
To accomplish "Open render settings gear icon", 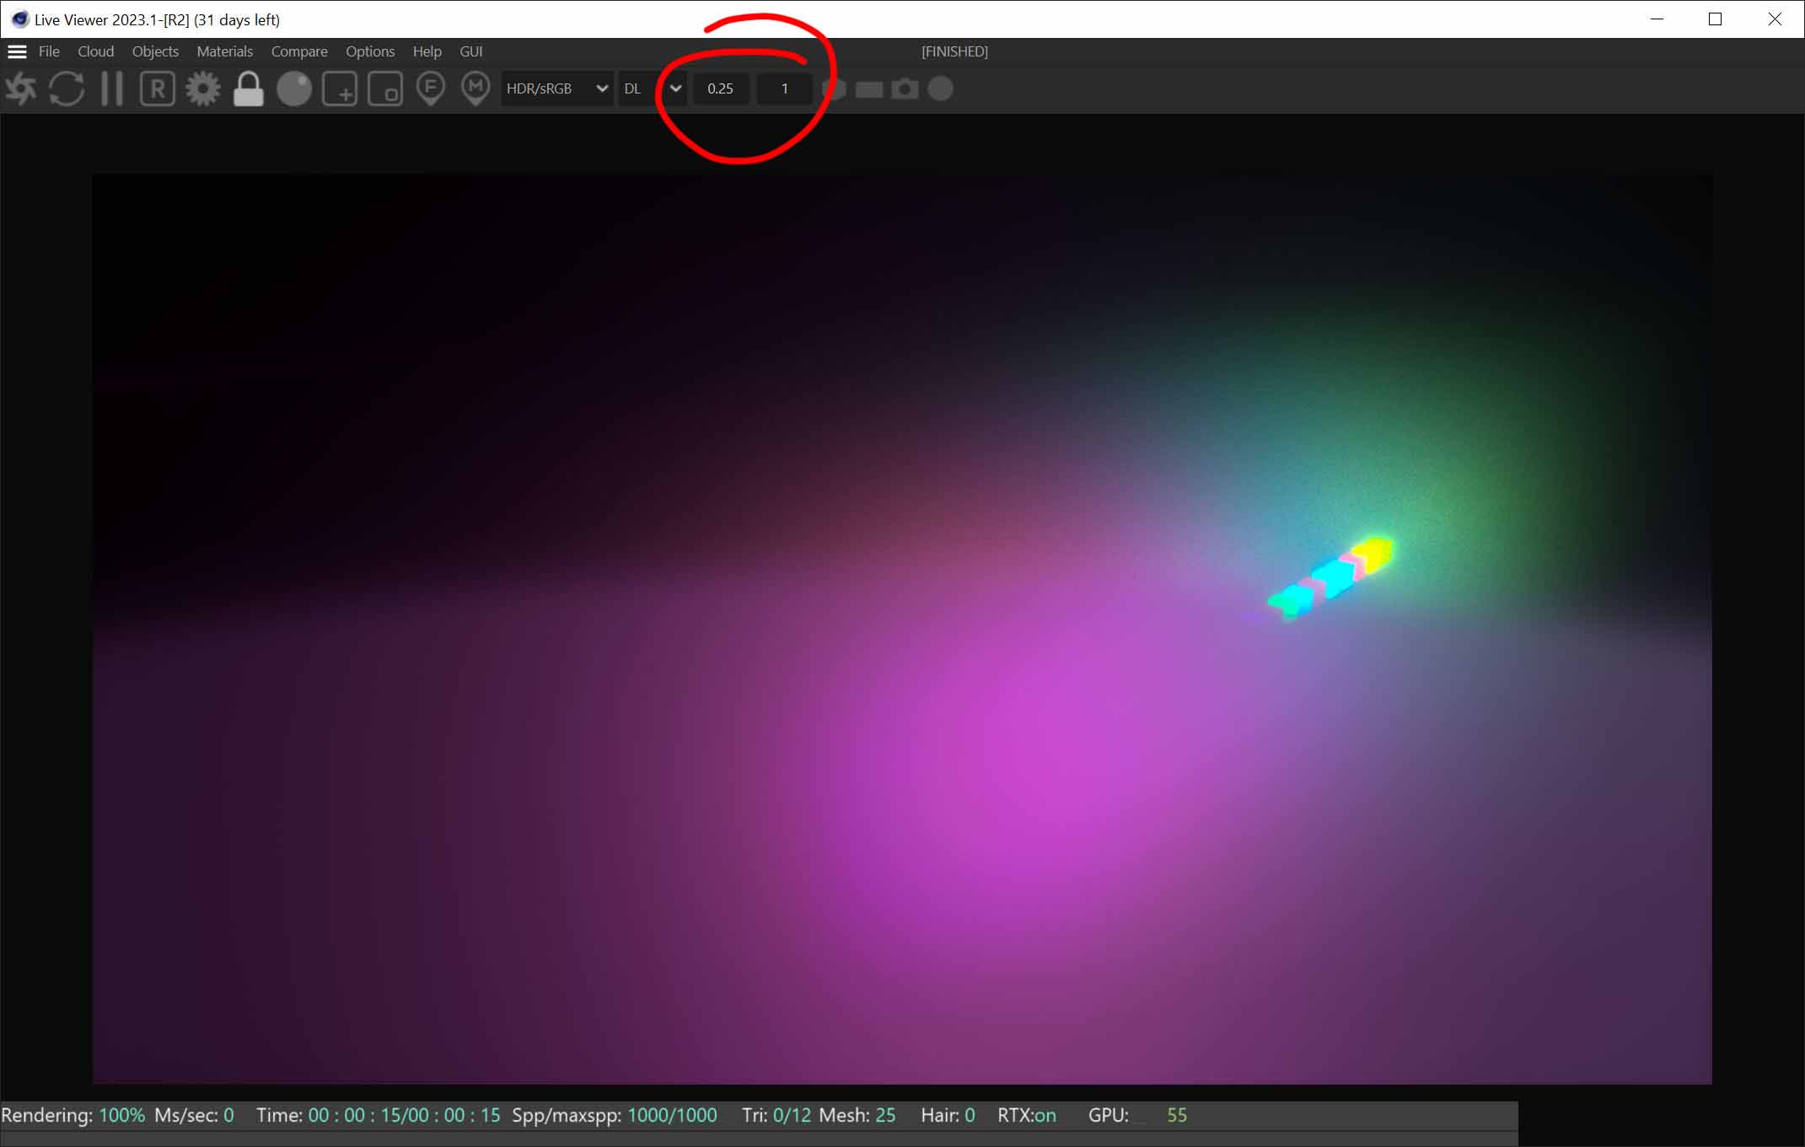I will pyautogui.click(x=203, y=88).
